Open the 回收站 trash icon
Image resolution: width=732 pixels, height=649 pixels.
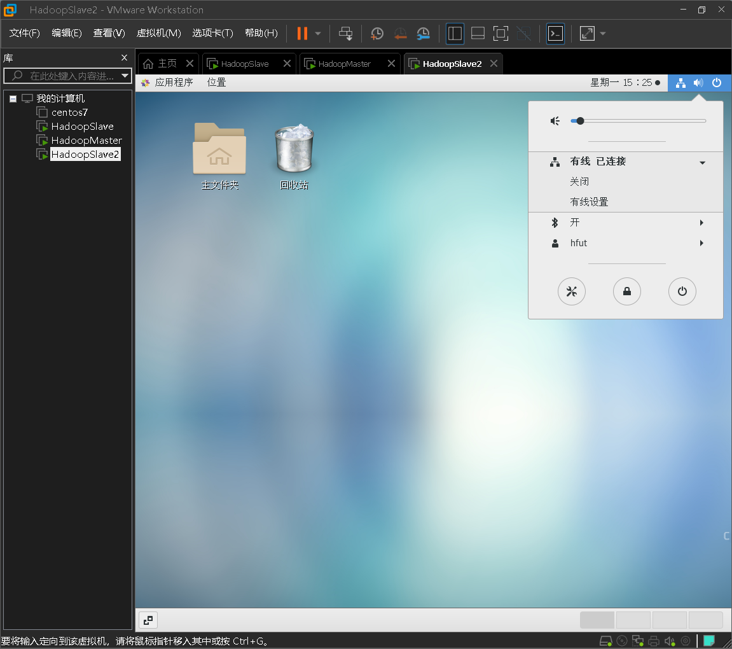click(x=294, y=157)
